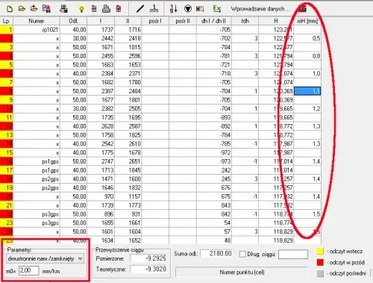Click the gray document list icon
The height and width of the screenshot is (283, 373).
[94, 9]
